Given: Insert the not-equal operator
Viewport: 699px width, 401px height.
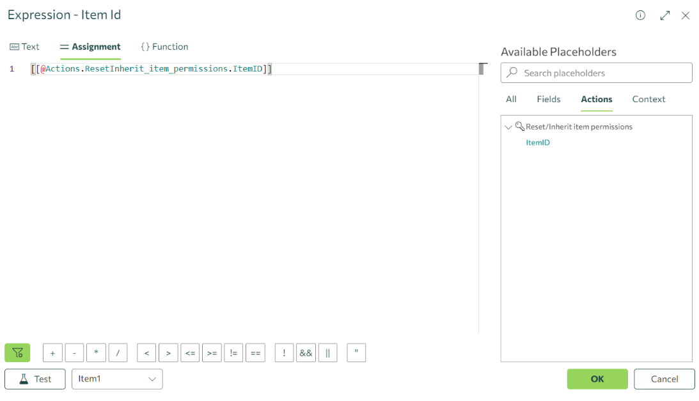Looking at the screenshot, I should point(233,353).
